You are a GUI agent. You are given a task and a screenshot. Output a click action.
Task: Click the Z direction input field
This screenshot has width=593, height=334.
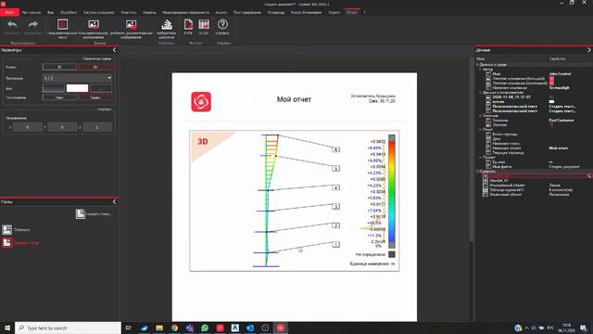tap(97, 127)
